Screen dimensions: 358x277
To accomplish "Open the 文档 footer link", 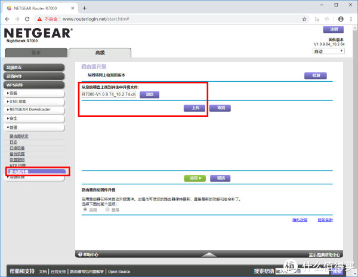I will click(43, 272).
